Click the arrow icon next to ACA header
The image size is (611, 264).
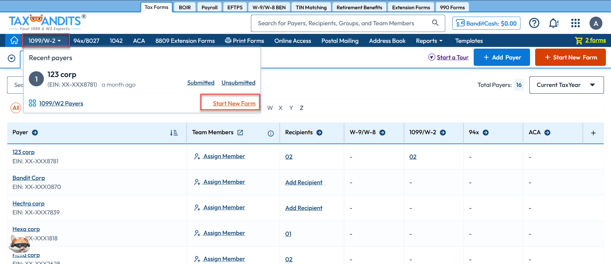(x=547, y=132)
